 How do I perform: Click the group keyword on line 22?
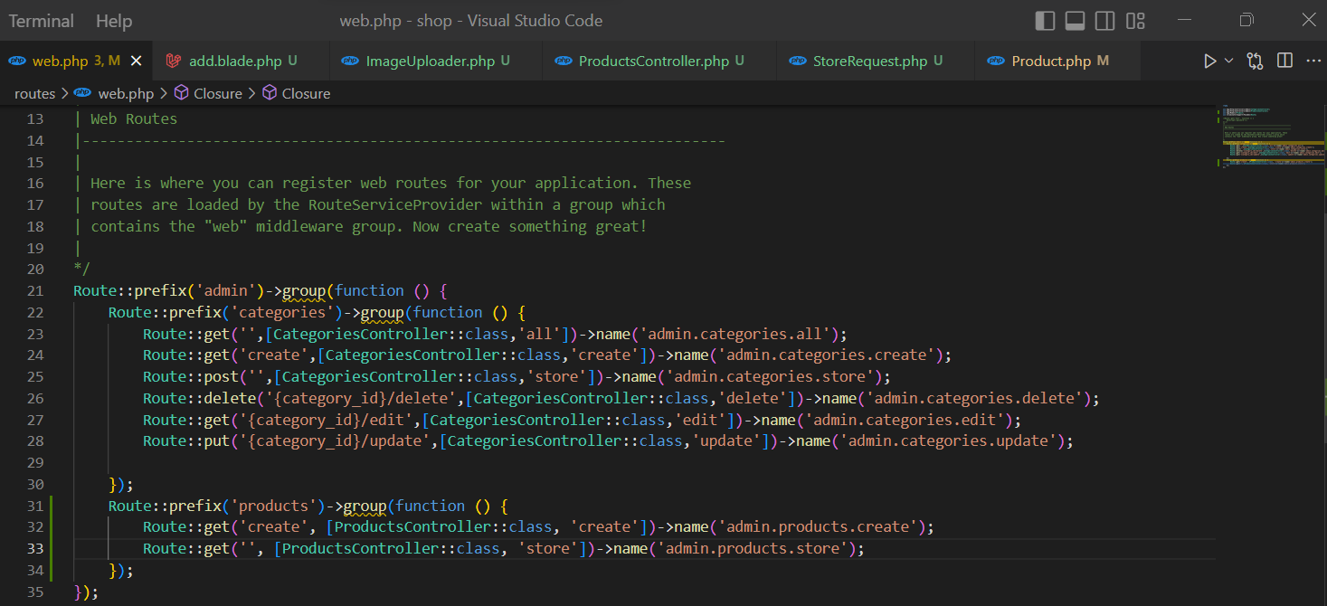(x=383, y=312)
